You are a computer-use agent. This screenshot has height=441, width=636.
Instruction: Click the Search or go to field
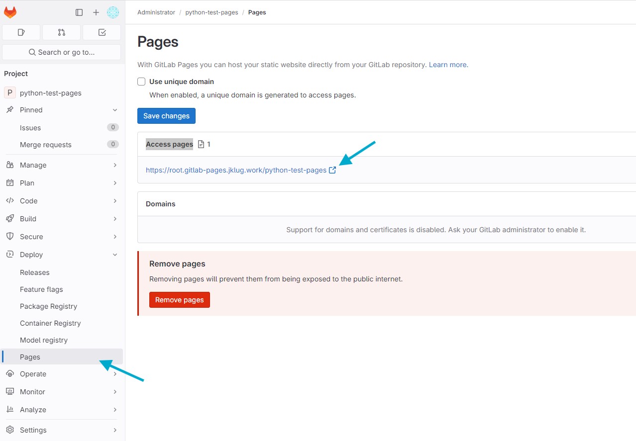pos(62,52)
